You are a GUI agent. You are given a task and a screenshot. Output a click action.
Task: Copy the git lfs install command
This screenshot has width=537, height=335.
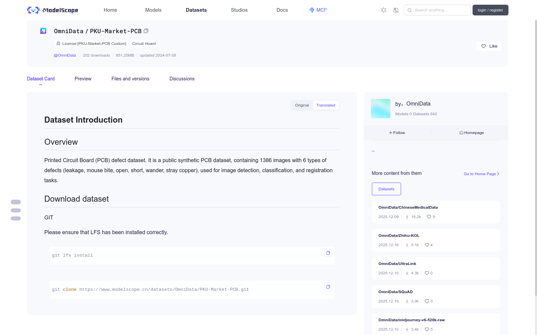tap(328, 253)
